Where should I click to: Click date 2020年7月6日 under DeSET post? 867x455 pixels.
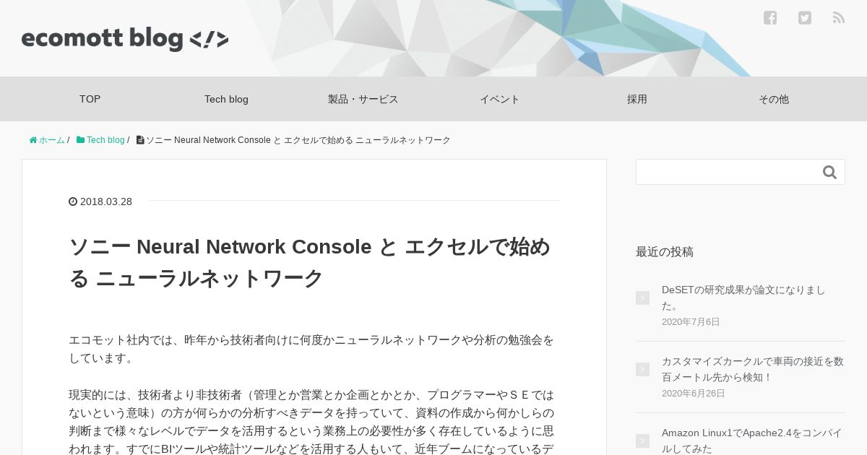(x=691, y=322)
